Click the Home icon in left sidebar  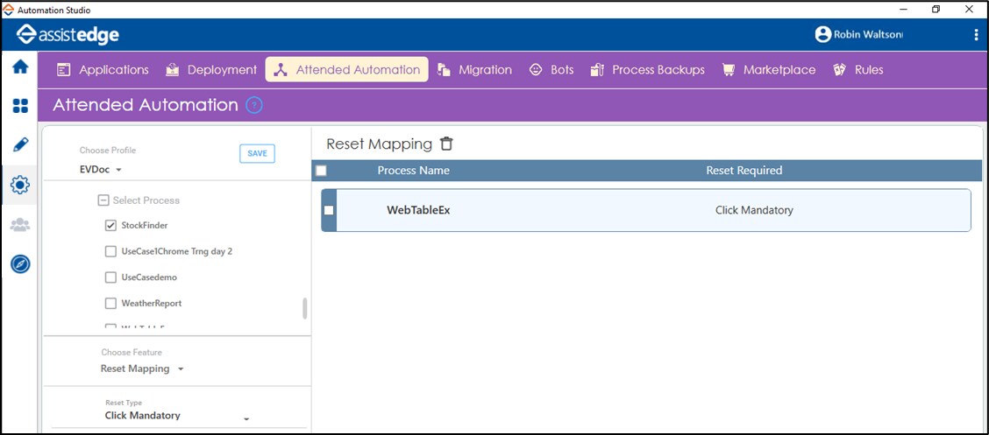(20, 67)
